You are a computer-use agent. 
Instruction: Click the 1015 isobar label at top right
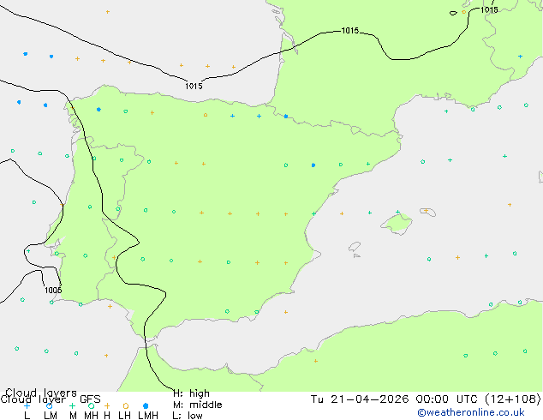(x=489, y=9)
